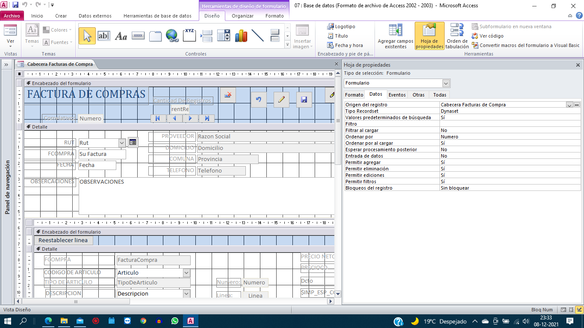
Task: Pick the Button control tool
Action: click(138, 36)
